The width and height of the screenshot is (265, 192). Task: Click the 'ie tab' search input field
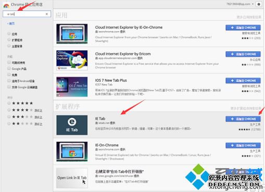click(27, 14)
